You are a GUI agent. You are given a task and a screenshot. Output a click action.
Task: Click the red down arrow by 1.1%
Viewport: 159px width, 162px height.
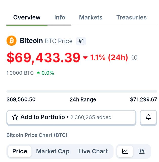point(85,58)
